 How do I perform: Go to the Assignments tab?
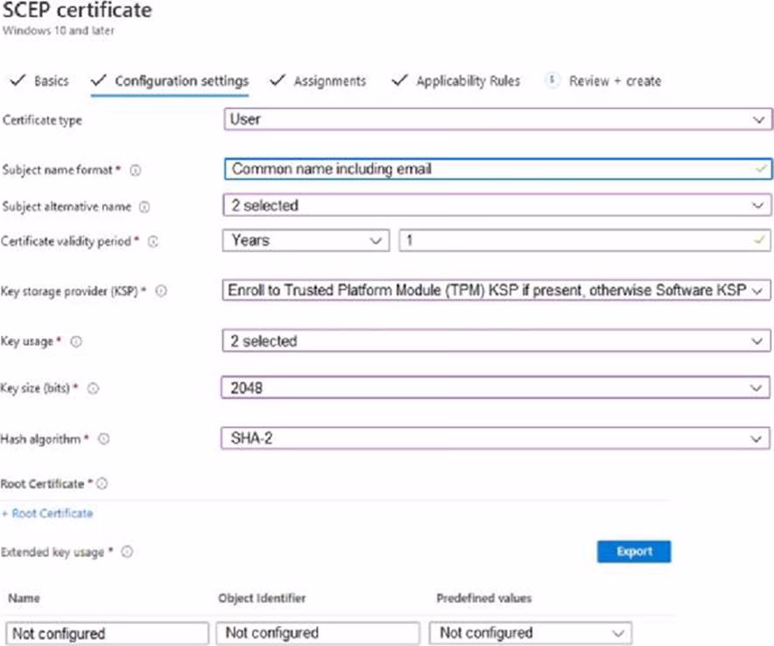[319, 81]
